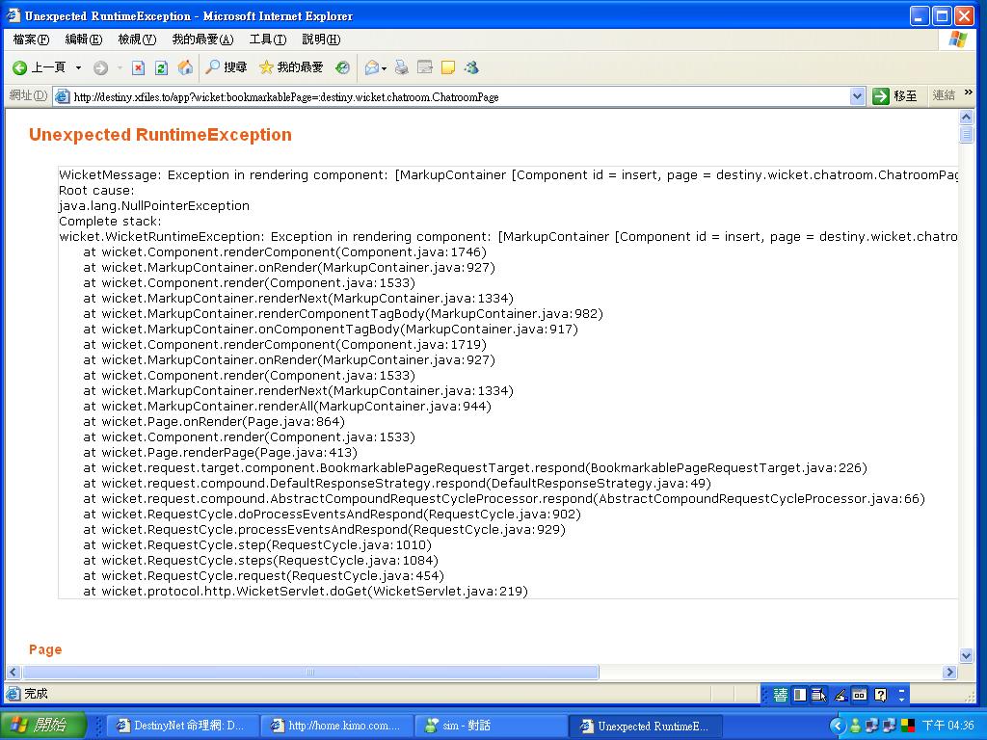Open the 檔案(F) menu
Viewport: 987px width, 740px height.
[x=31, y=40]
